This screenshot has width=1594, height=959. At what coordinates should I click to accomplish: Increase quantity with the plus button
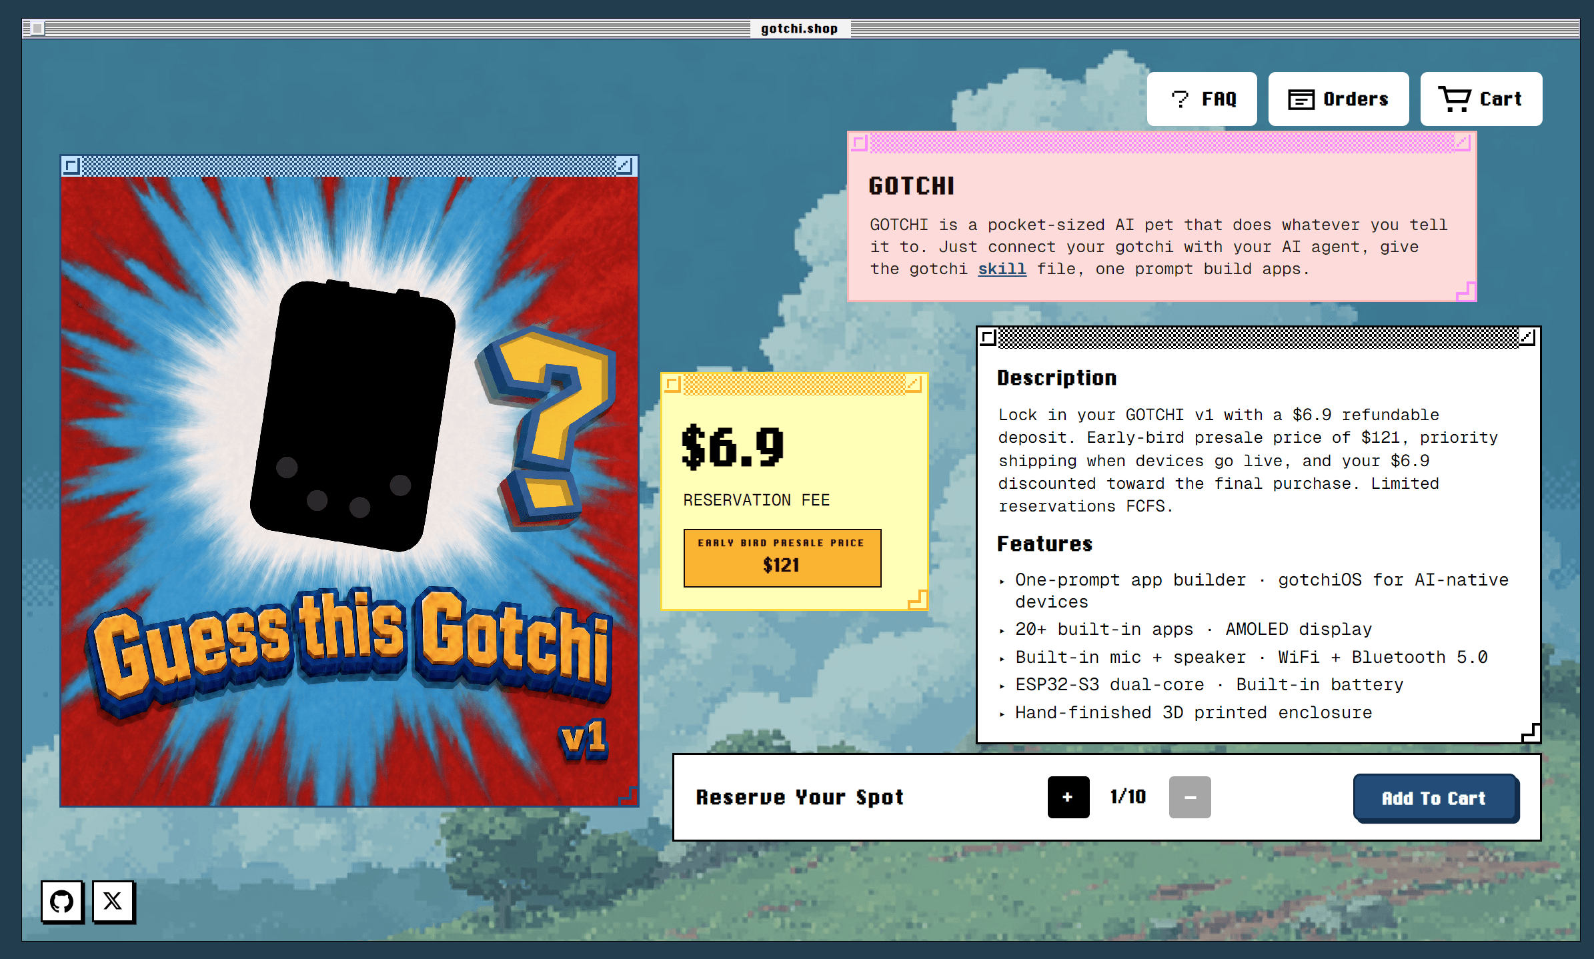(1068, 797)
